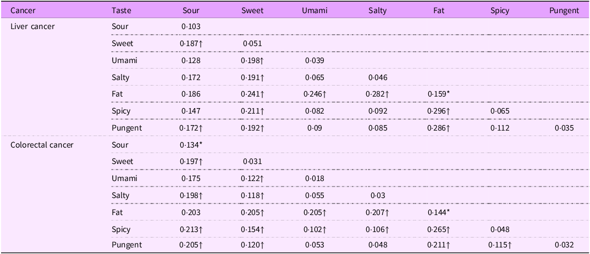Screen dimensions: 590x254
Task: Select the 0·282↑ cell
Action: point(377,94)
